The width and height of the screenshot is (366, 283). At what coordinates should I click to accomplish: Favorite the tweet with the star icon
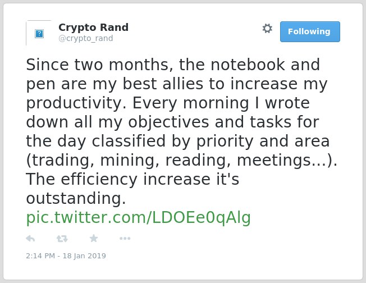pos(94,238)
